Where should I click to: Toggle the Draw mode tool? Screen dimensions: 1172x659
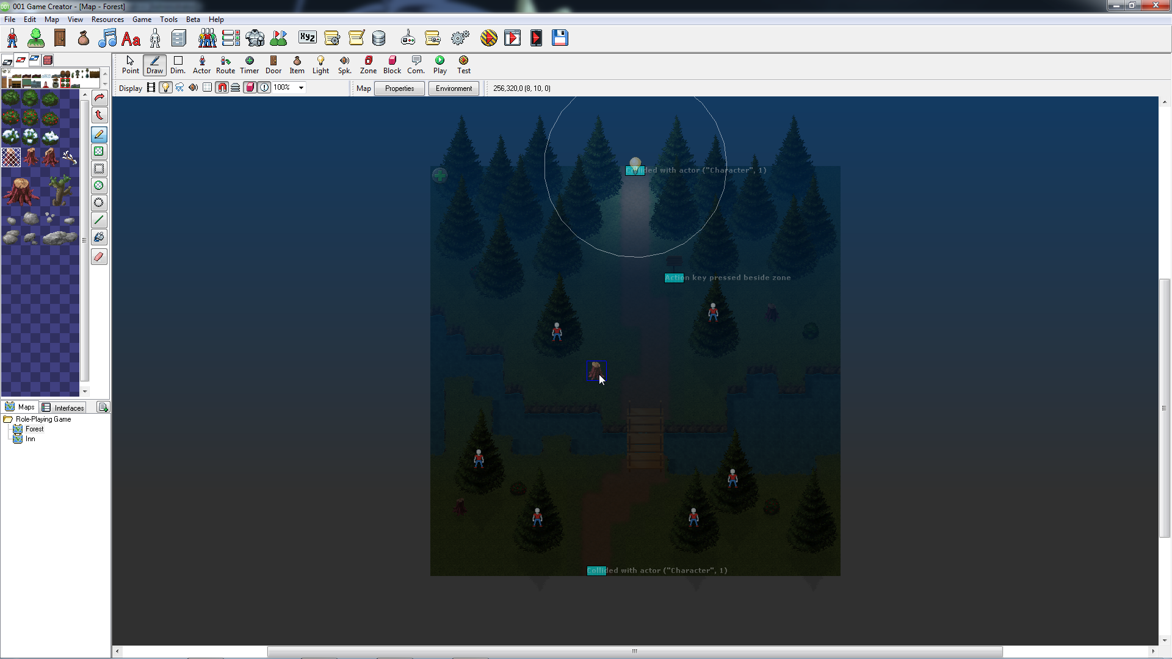tap(154, 63)
